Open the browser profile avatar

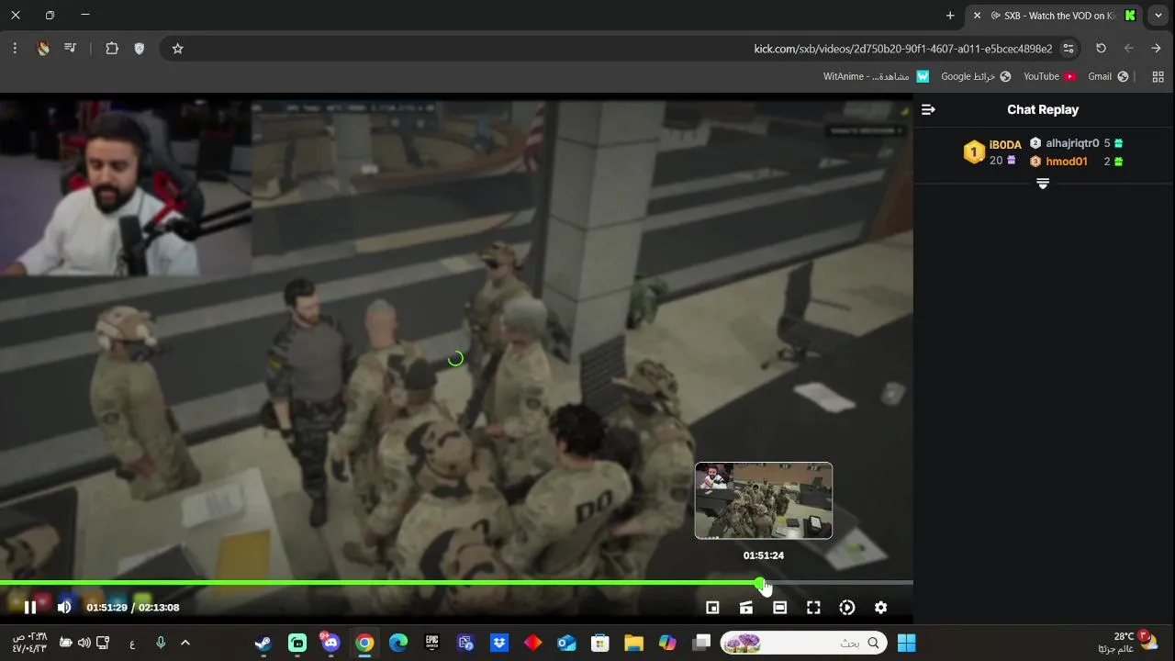point(43,49)
